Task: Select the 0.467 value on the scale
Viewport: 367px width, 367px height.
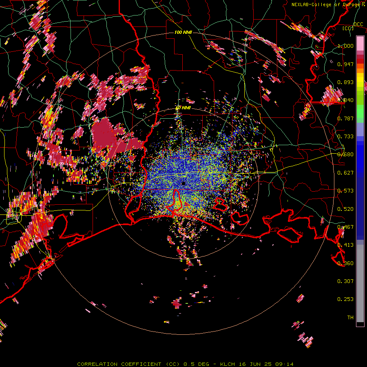Action: 345,227
